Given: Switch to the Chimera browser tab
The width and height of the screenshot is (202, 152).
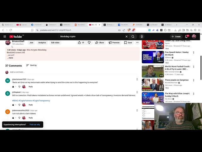Looking at the screenshot, I should click(x=51, y=25).
